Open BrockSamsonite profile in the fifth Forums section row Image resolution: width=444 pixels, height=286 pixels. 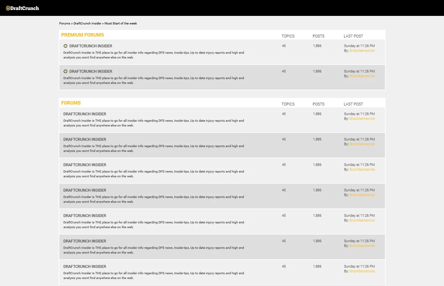pyautogui.click(x=362, y=221)
